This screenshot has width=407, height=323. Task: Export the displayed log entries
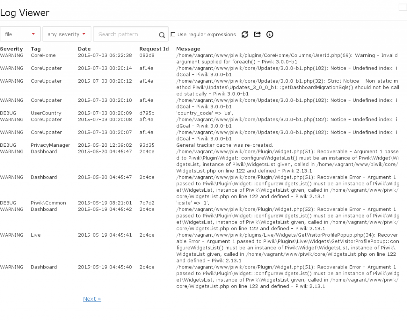257,35
